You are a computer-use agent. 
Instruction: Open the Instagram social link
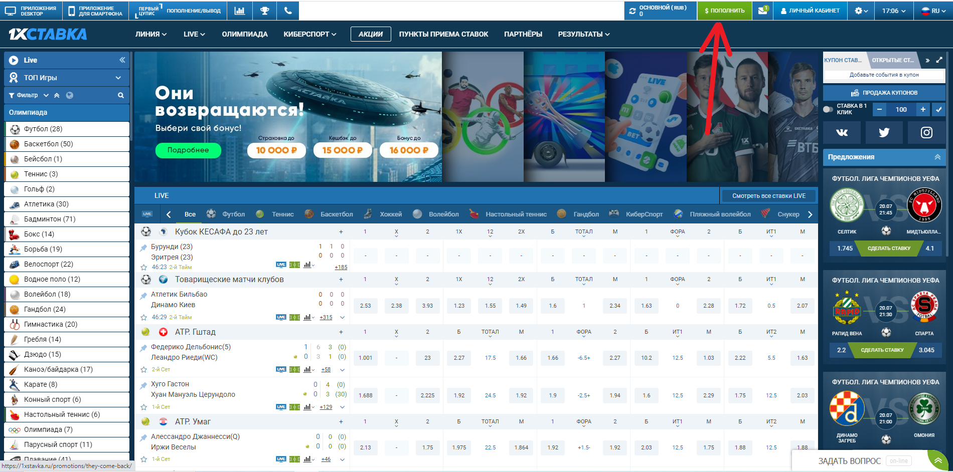[x=926, y=132]
